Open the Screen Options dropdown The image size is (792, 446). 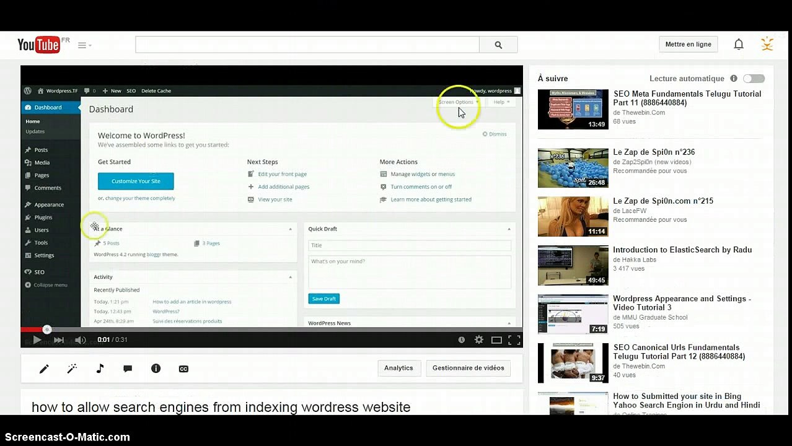[459, 102]
